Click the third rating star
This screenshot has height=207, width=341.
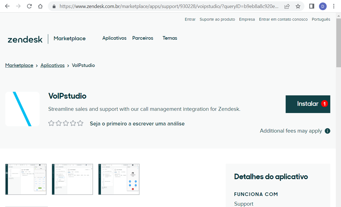pos(66,123)
